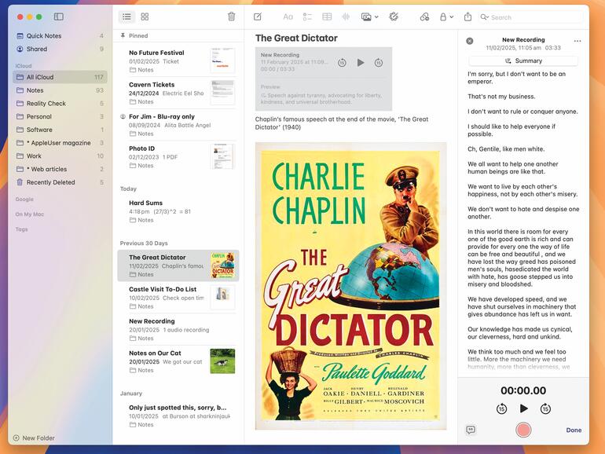Insert a checklist using the toolbar icon

tap(307, 16)
